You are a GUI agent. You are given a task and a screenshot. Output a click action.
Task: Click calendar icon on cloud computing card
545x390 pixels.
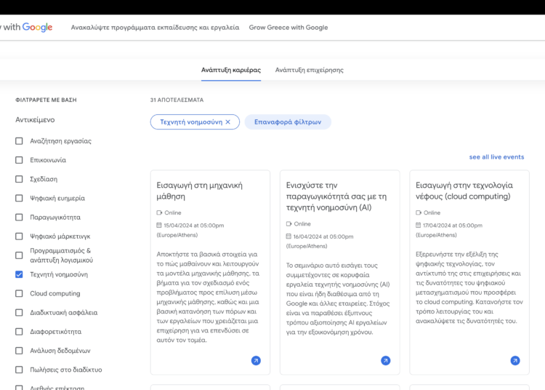(419, 226)
